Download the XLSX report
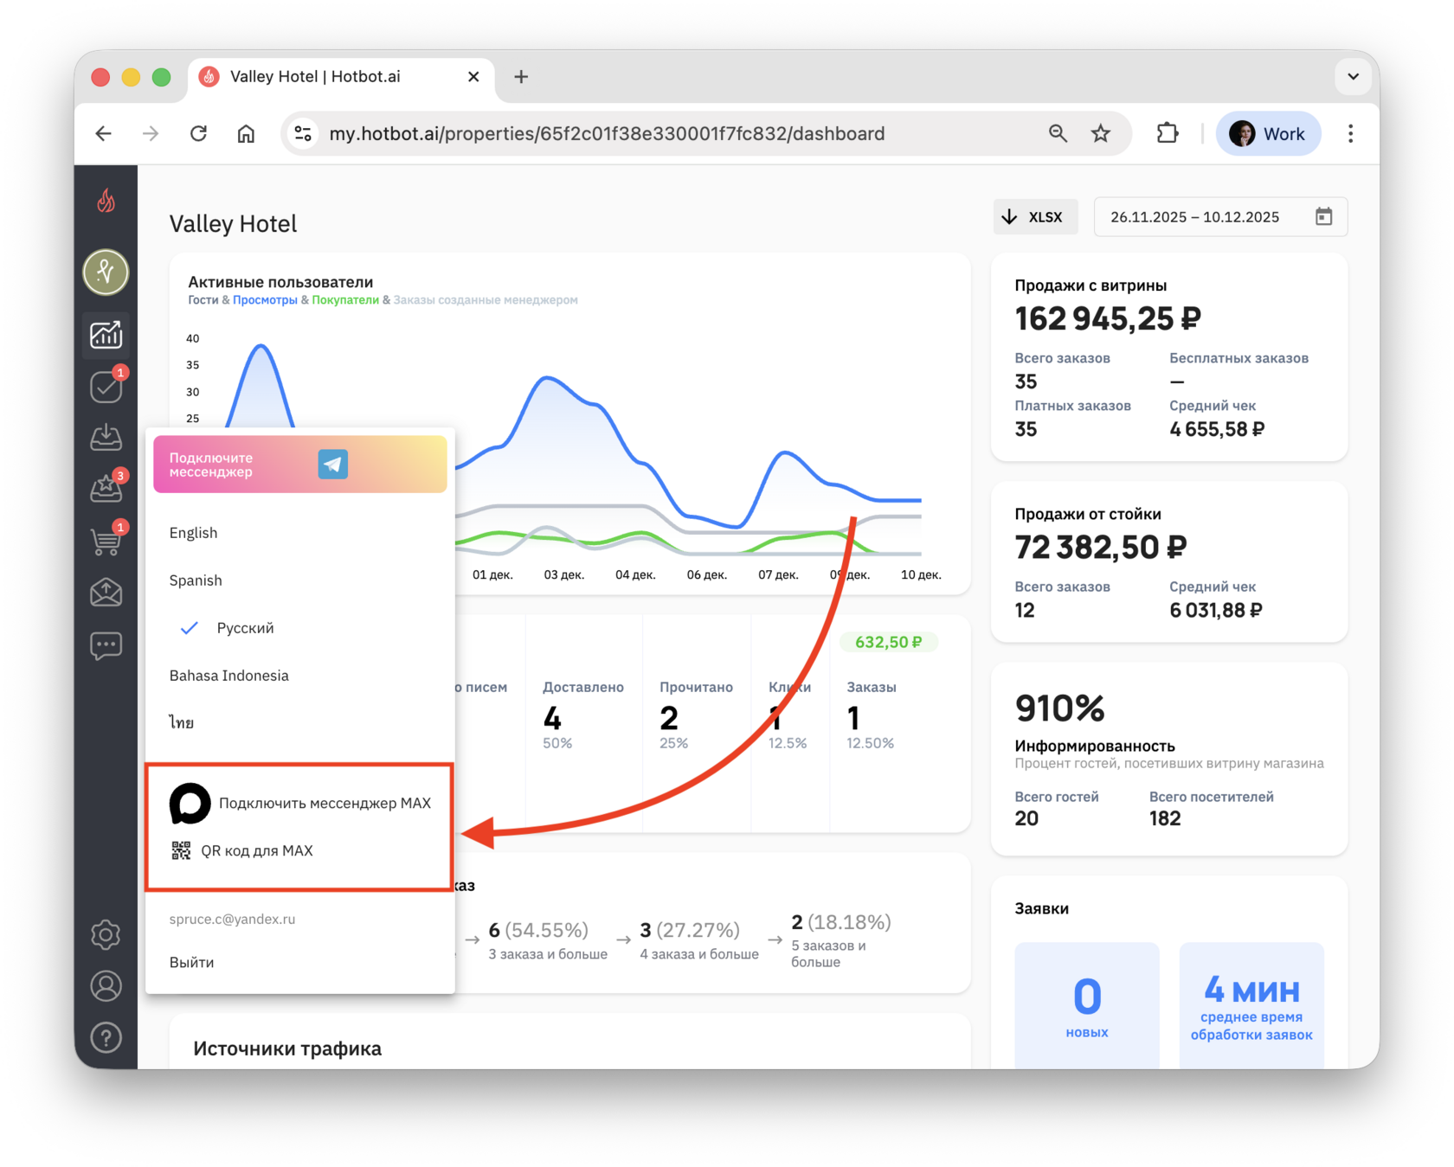The image size is (1454, 1167). pyautogui.click(x=1035, y=217)
